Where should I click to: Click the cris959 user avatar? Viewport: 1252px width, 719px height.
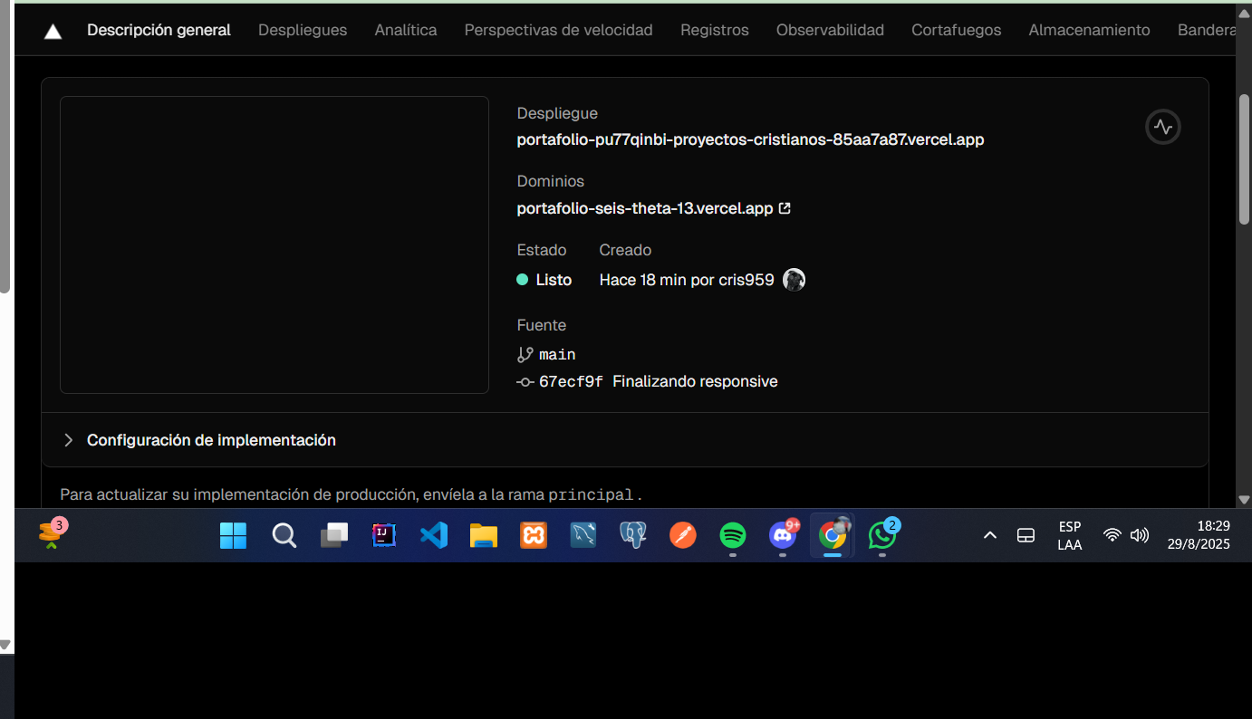tap(794, 280)
